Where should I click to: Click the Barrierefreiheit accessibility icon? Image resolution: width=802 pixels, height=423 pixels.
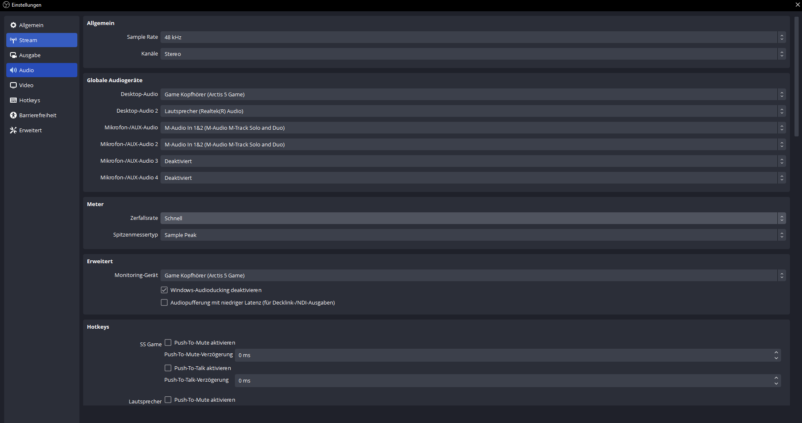pyautogui.click(x=13, y=115)
